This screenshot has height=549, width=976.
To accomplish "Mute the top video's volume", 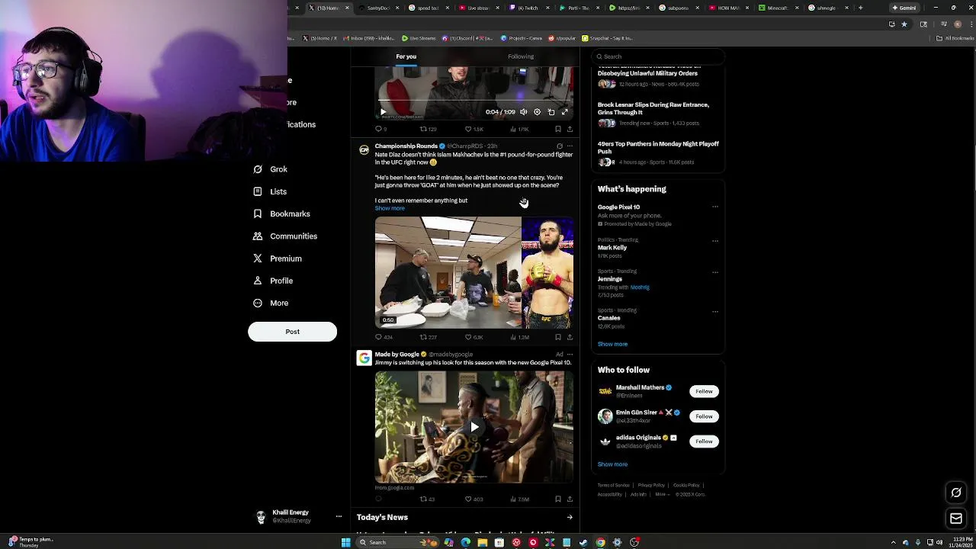I will click(x=523, y=112).
